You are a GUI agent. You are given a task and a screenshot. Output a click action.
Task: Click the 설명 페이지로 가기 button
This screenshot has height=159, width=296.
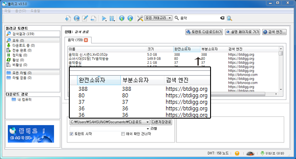coord(242,32)
